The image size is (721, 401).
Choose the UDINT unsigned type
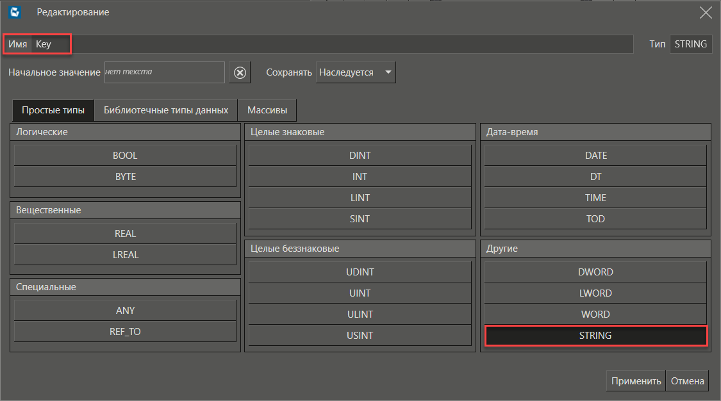pyautogui.click(x=360, y=272)
